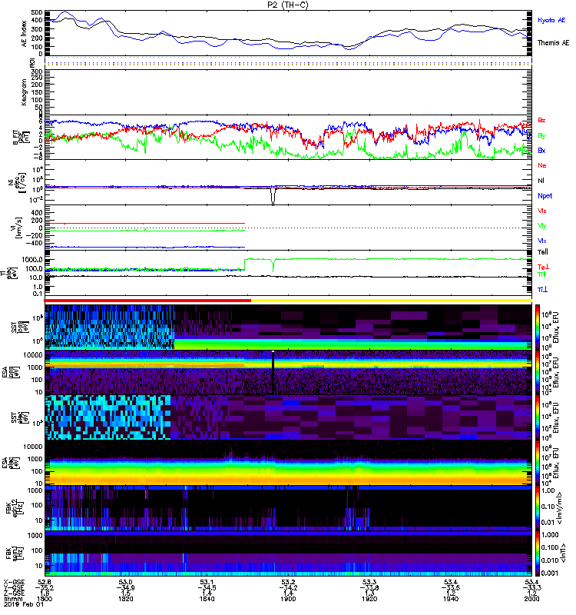Click the <|nT|> color bar for FBK scm
The image size is (576, 615).
coord(537,553)
